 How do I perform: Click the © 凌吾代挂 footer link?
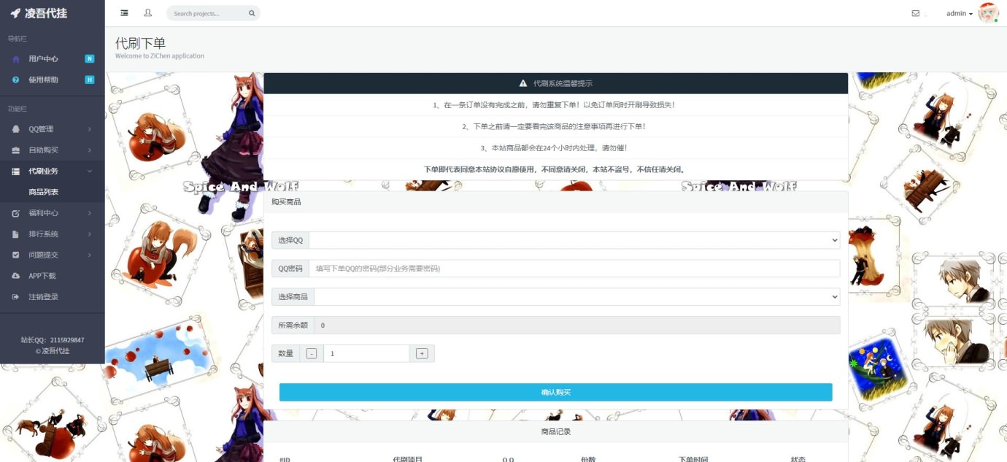53,351
